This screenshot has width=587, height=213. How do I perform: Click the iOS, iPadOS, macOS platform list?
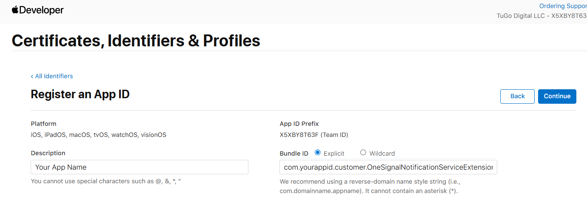click(x=99, y=135)
